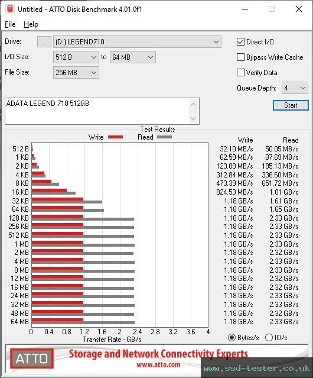The image size is (313, 378).
Task: Click the red Write legend swatch
Action: (116, 137)
